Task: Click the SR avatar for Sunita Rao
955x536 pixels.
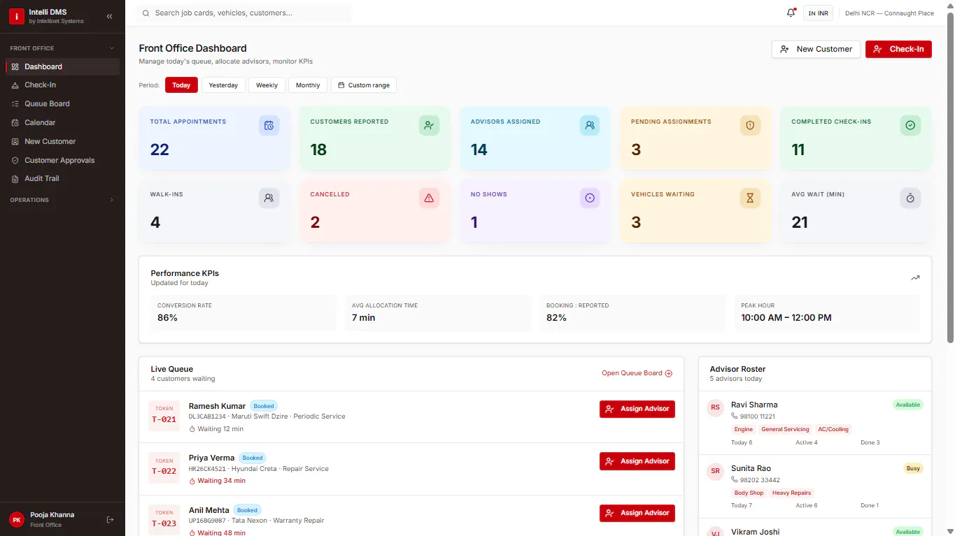Action: pyautogui.click(x=715, y=471)
